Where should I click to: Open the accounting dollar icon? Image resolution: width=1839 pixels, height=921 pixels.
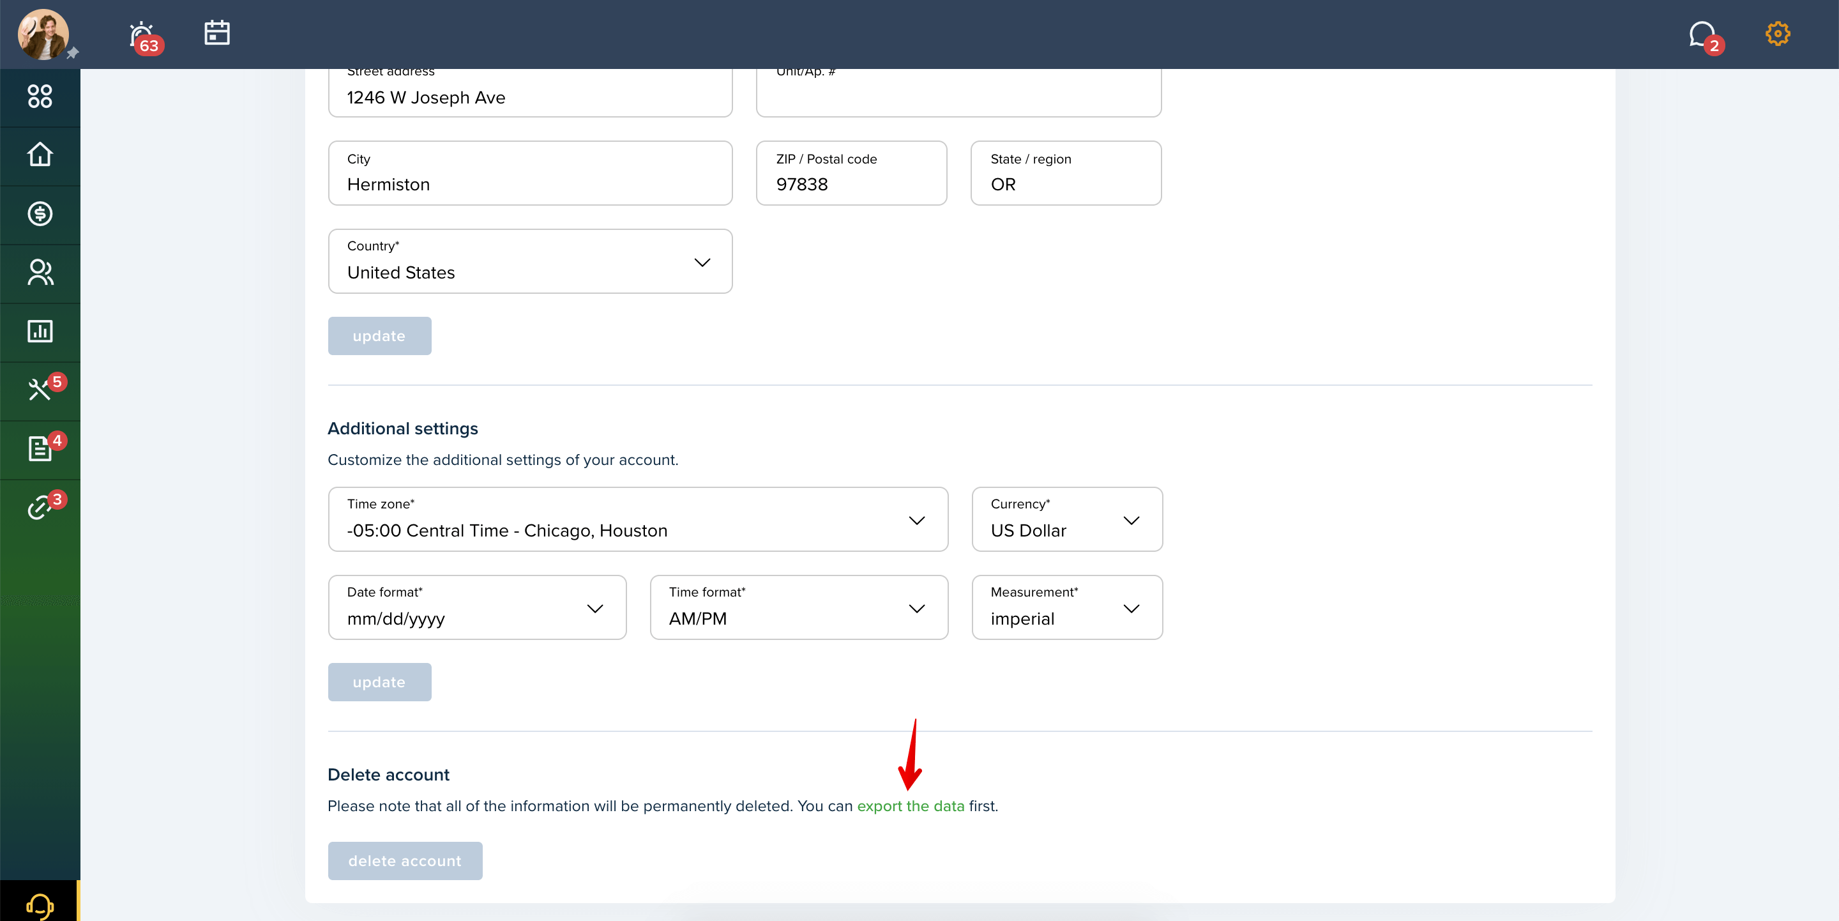pos(40,213)
